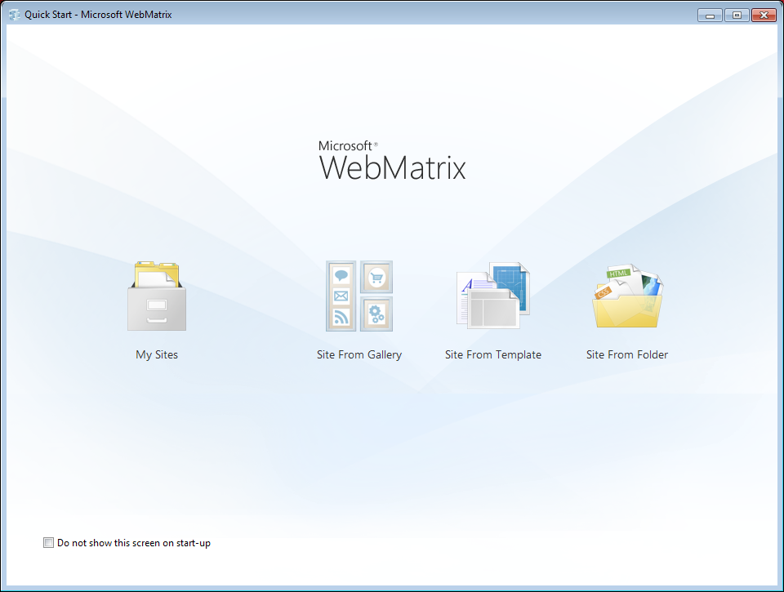
Task: Click the WebMatrix app icon in title bar
Action: 14,15
